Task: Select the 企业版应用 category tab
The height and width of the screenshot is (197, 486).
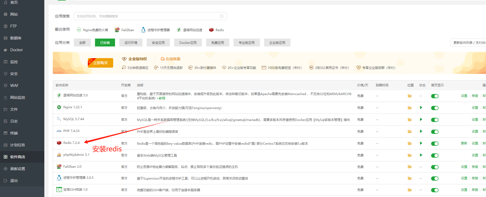Action: pos(277,43)
